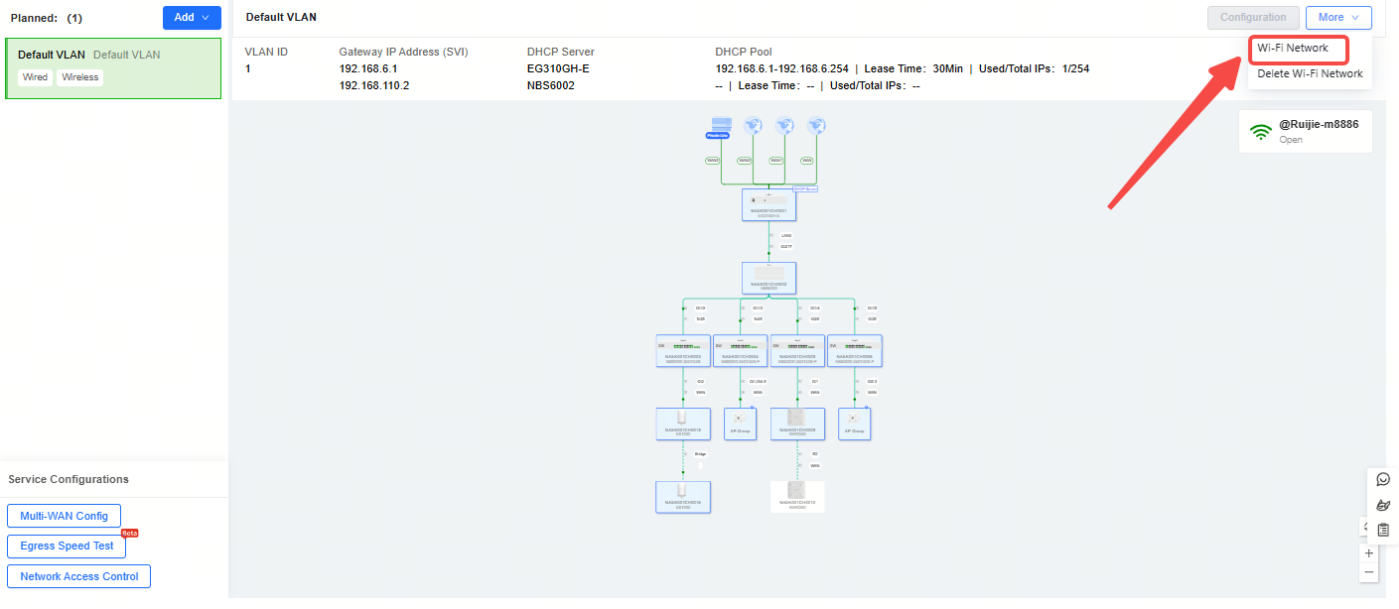This screenshot has height=609, width=1399.
Task: Open the Add dropdown
Action: point(192,18)
